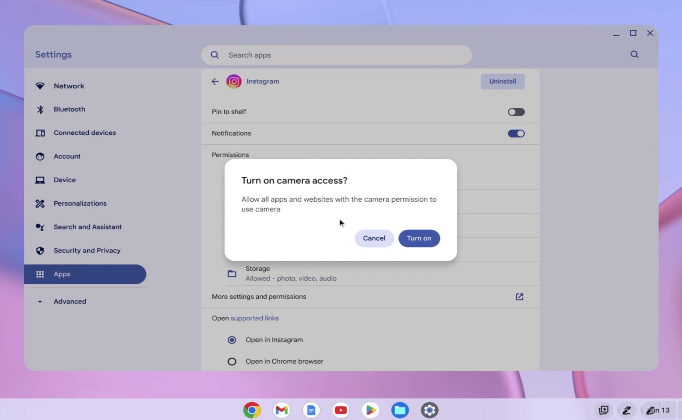Image resolution: width=682 pixels, height=420 pixels.
Task: Open YouTube from the shelf
Action: [x=341, y=410]
